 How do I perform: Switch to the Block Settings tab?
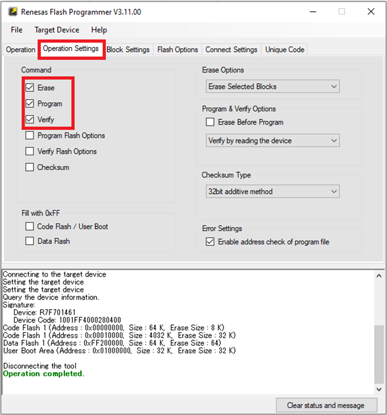tap(128, 50)
